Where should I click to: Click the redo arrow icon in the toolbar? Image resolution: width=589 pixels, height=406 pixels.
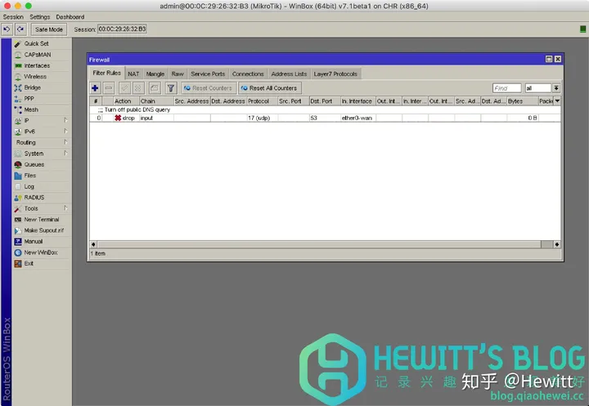point(20,29)
